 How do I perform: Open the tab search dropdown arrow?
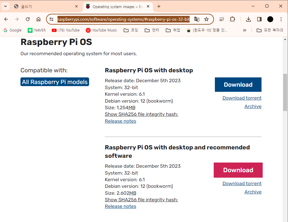pyautogui.click(x=5, y=6)
